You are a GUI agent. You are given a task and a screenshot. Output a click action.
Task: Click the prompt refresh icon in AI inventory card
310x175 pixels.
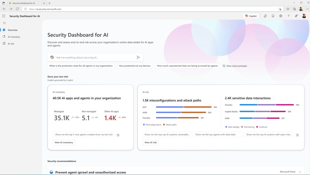pyautogui.click(x=118, y=135)
